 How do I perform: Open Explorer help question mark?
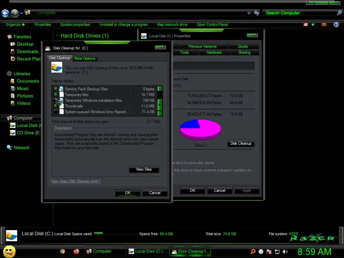click(x=336, y=25)
